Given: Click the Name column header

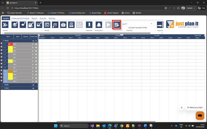Looking at the screenshot, I should [18, 36].
